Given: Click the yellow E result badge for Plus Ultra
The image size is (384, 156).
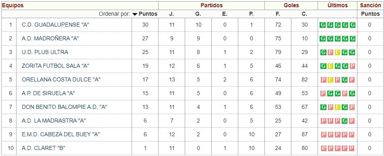Looking at the screenshot, I should tap(338, 52).
